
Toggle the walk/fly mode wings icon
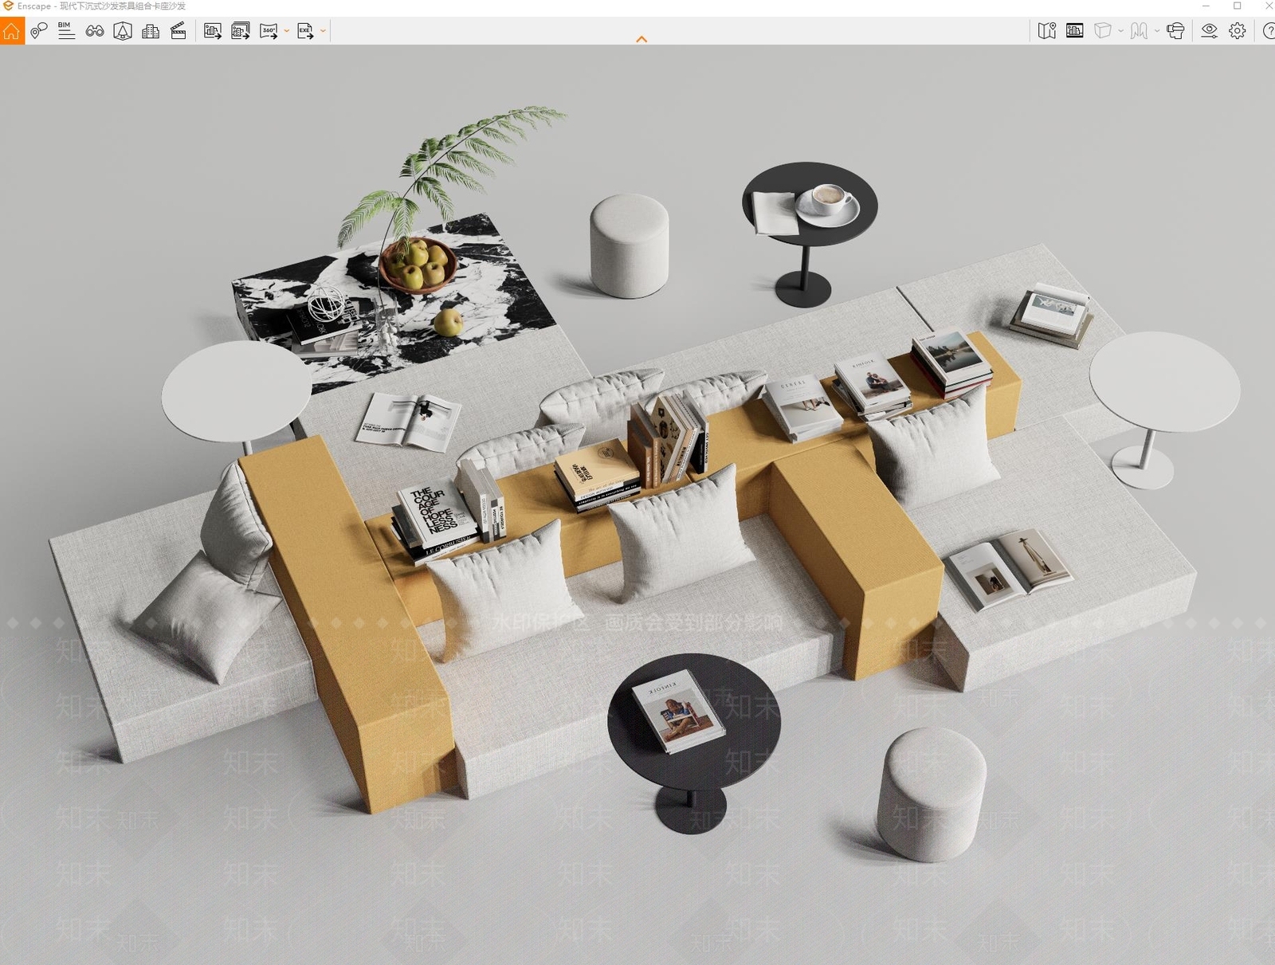[x=1140, y=31]
